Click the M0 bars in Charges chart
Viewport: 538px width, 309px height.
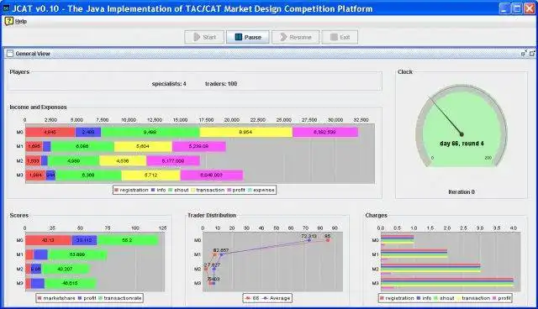pyautogui.click(x=398, y=240)
